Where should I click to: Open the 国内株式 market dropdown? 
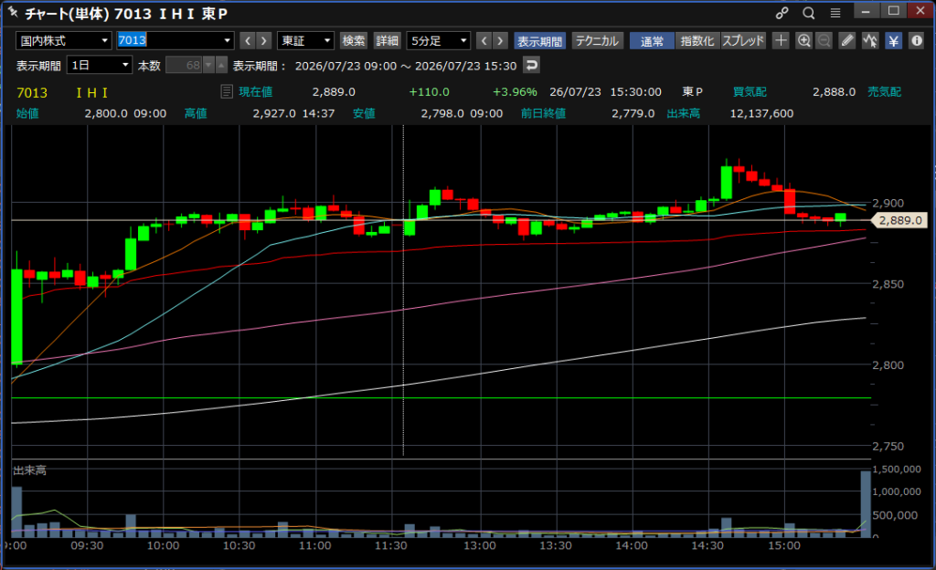click(63, 40)
